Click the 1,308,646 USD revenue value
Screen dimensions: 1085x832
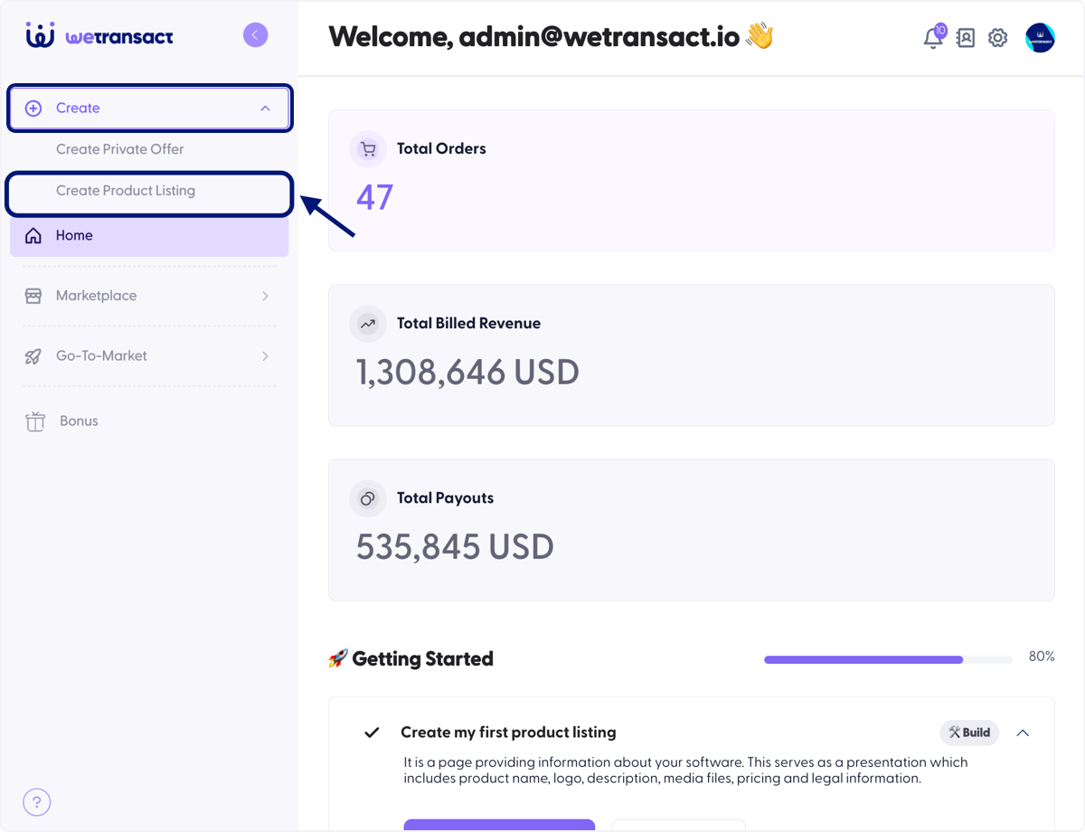pyautogui.click(x=467, y=372)
